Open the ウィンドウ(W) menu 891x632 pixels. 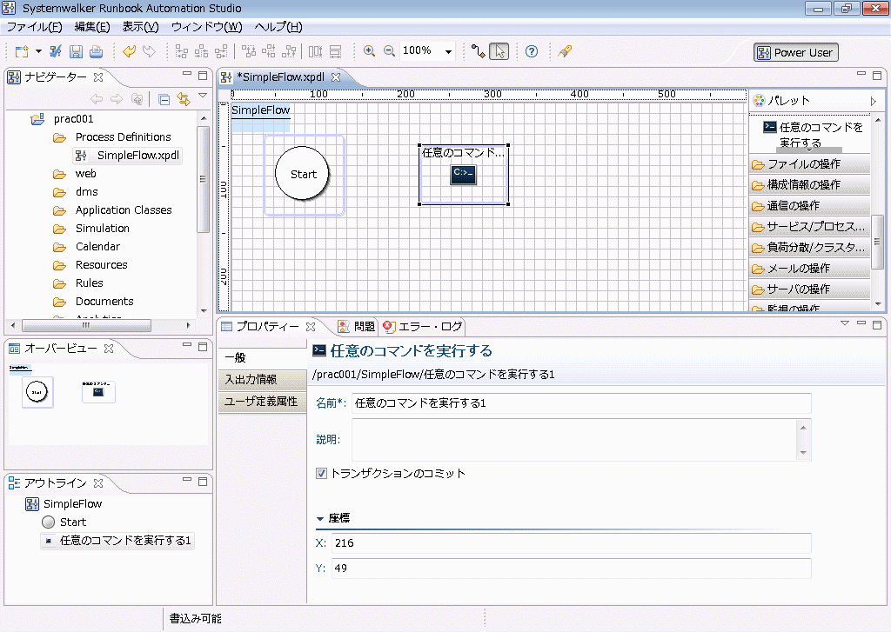point(206,27)
